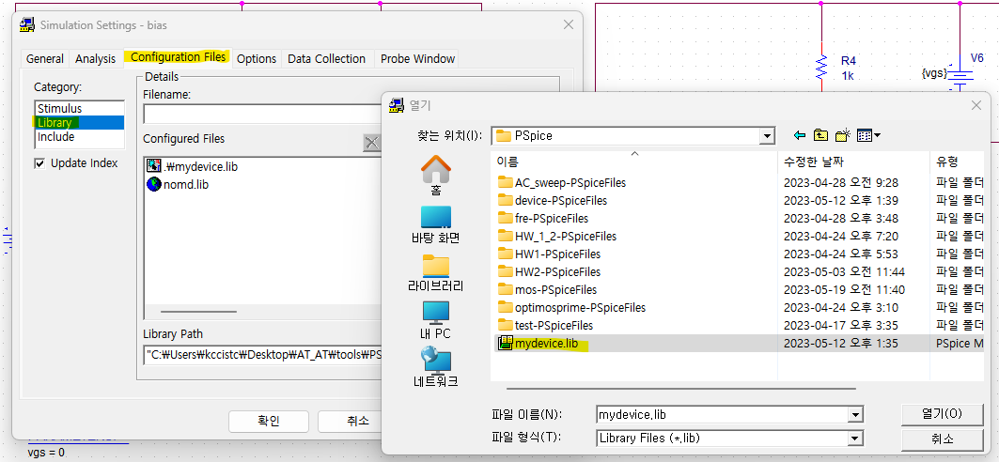This screenshot has width=999, height=462.
Task: Sort by 수정한 날짜 date column header
Action: [853, 162]
